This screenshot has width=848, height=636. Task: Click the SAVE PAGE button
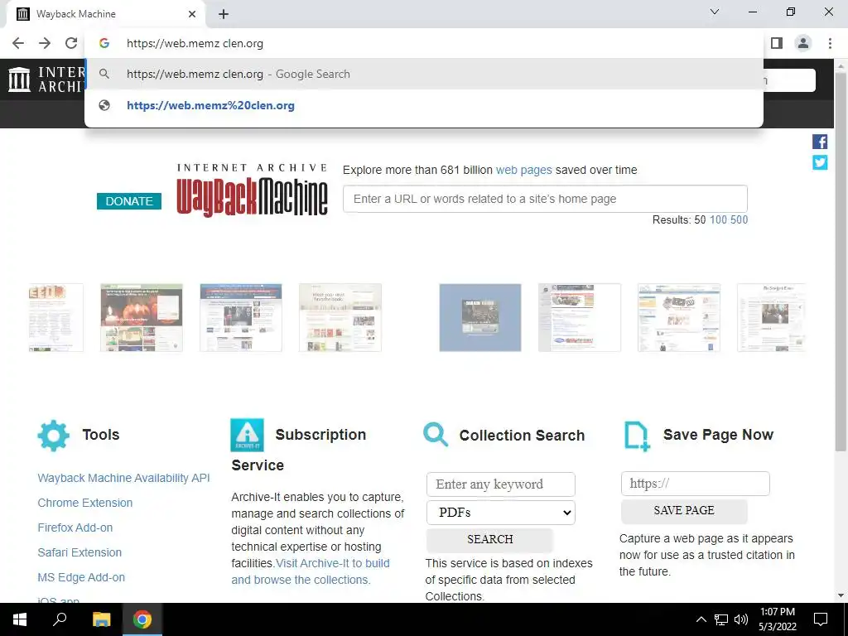tap(684, 511)
